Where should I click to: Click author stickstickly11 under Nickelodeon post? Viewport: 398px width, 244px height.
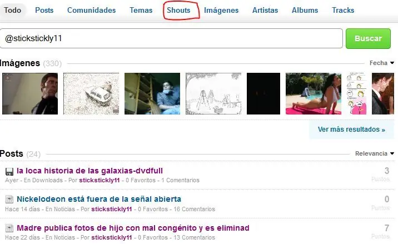[x=112, y=209]
